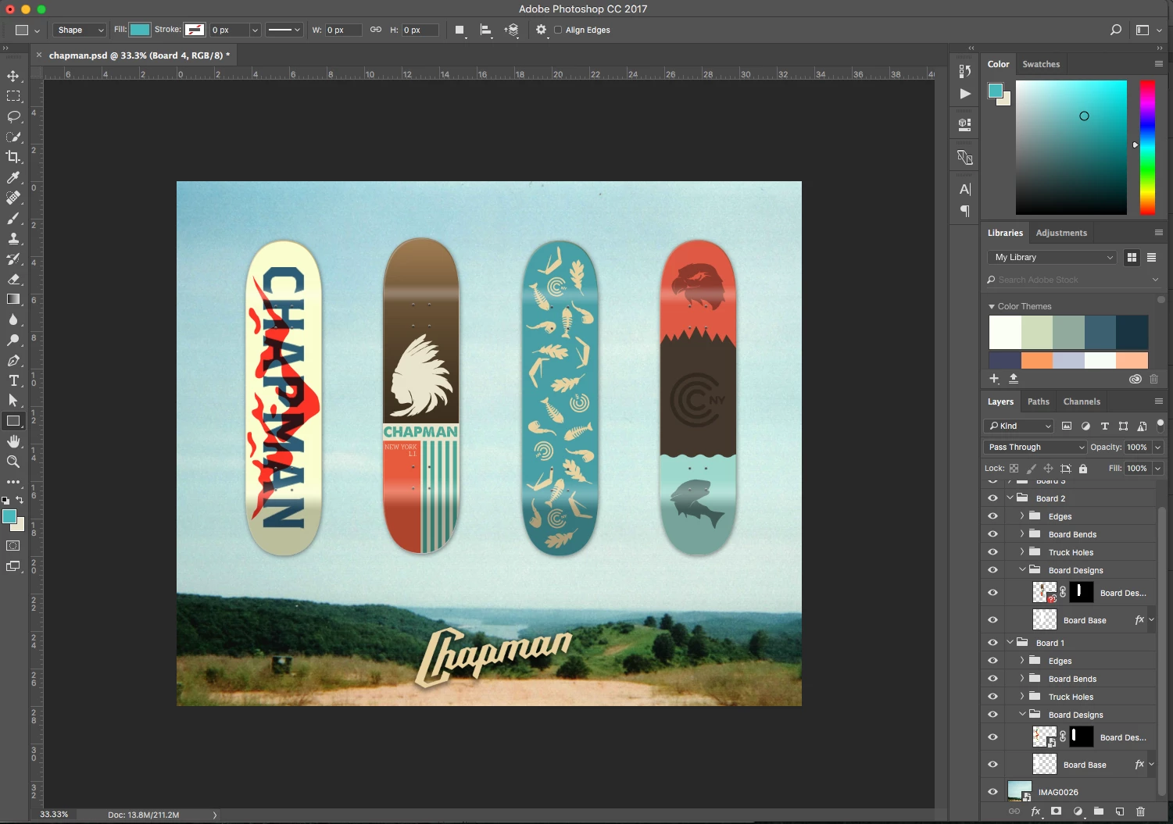Screen dimensions: 1173x824
Task: Open the Paragraph panel icon
Action: tap(965, 211)
